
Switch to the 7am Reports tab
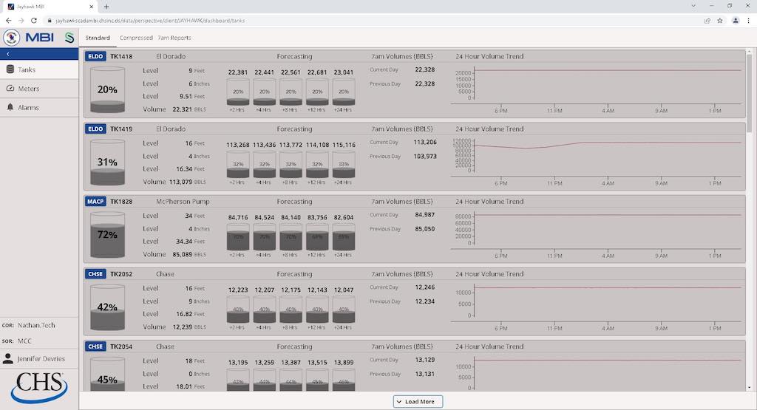pos(174,38)
